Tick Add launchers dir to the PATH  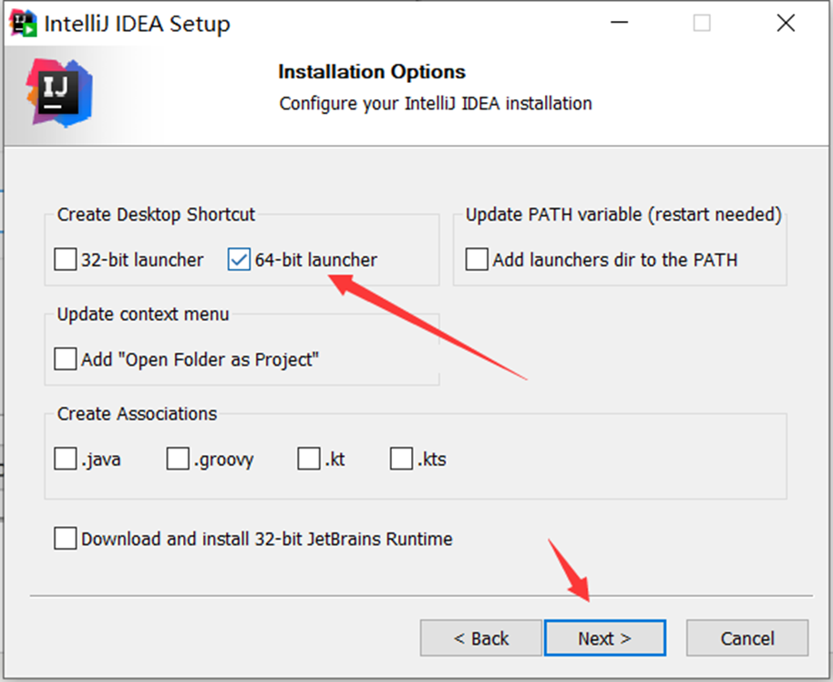(x=477, y=260)
